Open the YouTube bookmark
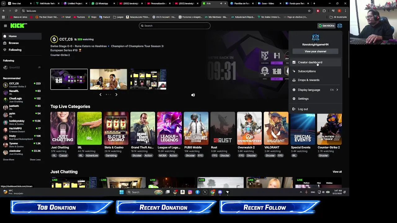 click(79, 17)
